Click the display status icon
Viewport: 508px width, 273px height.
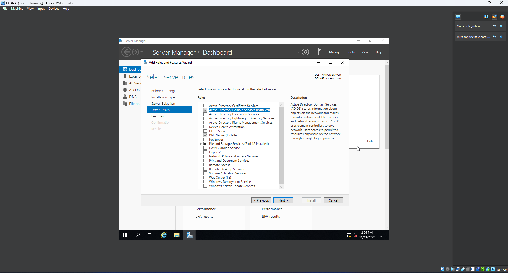tap(473, 269)
